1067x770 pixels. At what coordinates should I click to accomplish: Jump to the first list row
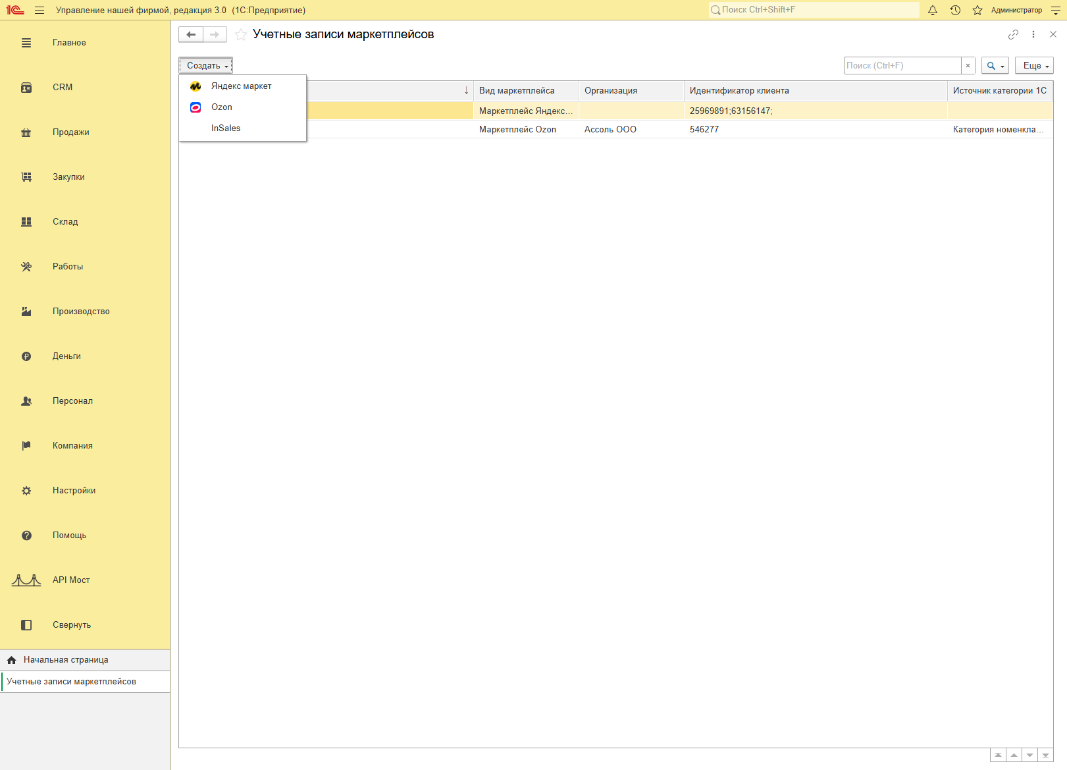click(x=999, y=756)
